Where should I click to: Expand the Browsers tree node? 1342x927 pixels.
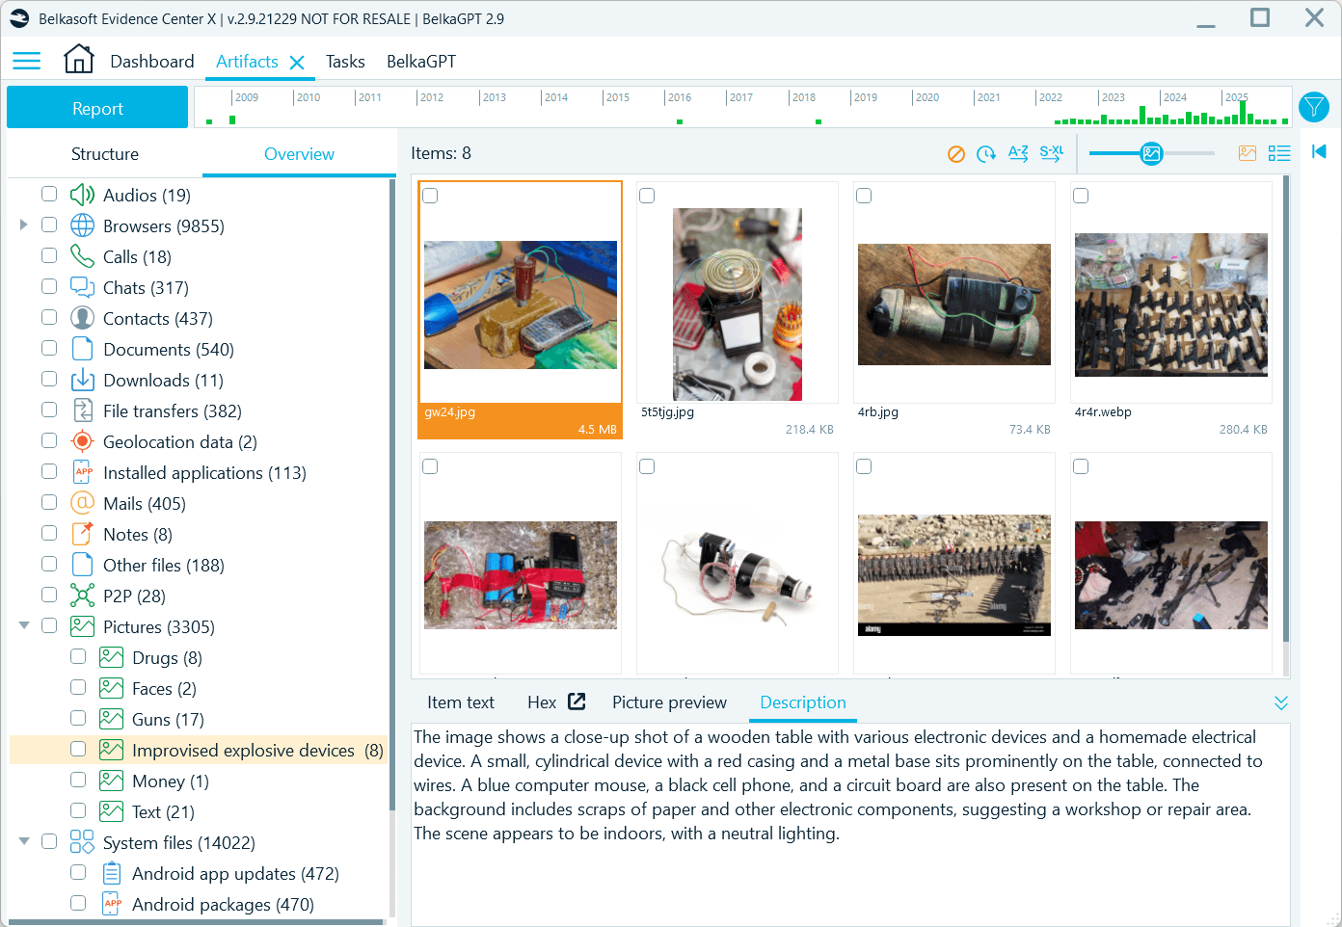pyautogui.click(x=23, y=225)
